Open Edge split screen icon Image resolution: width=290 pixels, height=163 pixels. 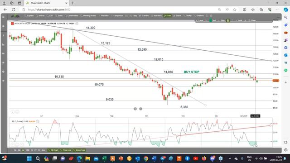(x=245, y=10)
